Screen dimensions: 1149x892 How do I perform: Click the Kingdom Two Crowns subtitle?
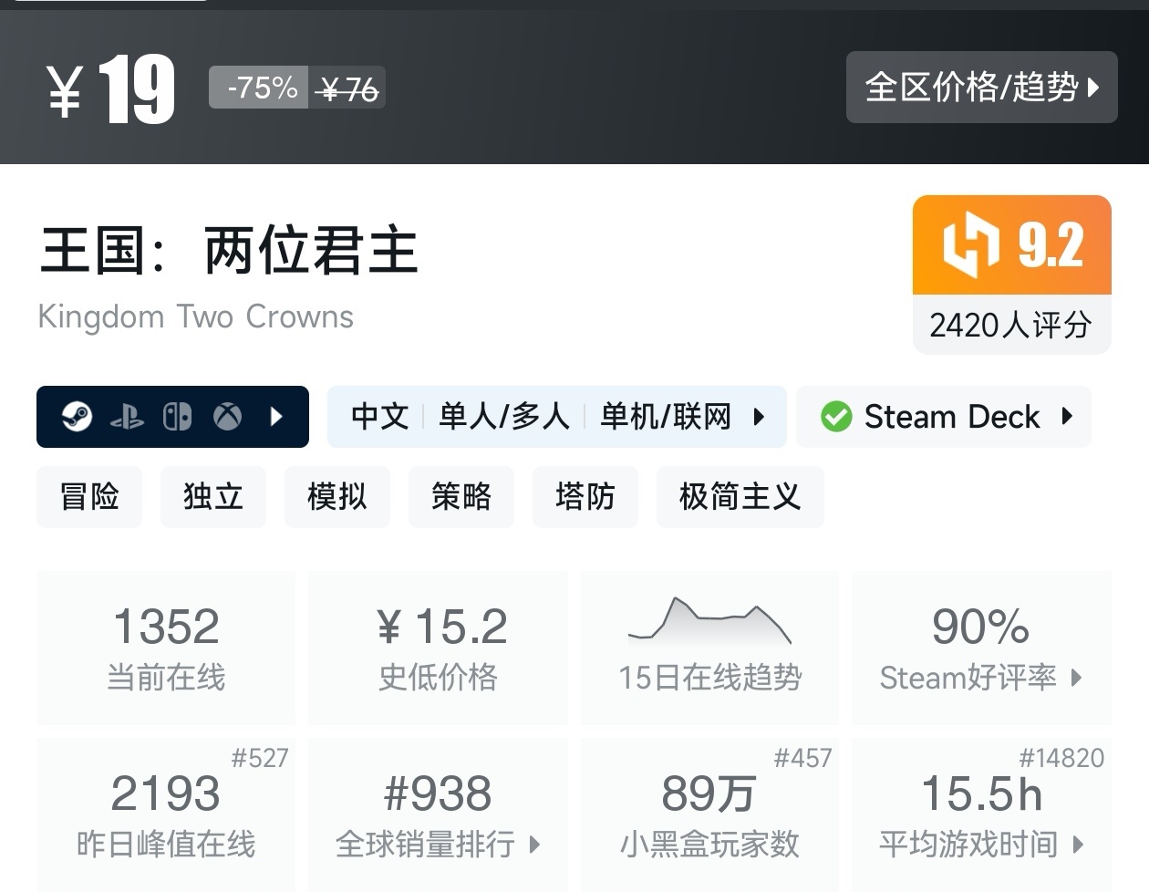coord(195,316)
